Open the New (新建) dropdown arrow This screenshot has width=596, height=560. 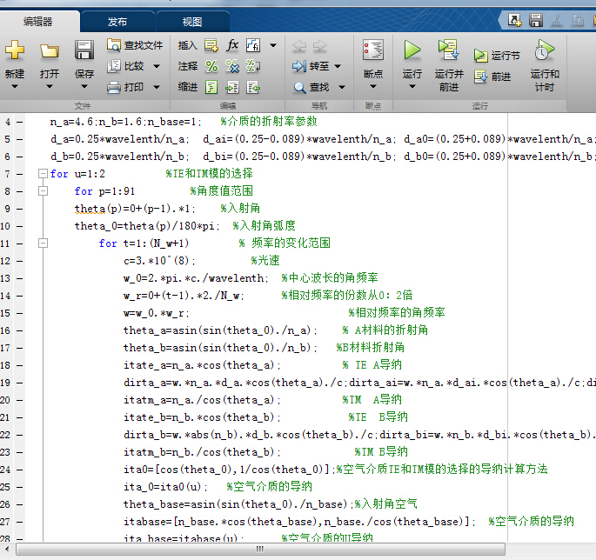point(15,87)
